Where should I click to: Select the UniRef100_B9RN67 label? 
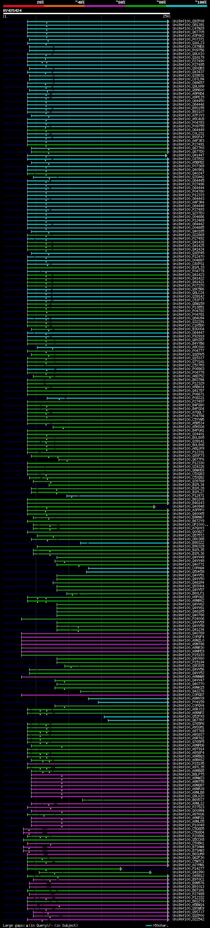(188, 517)
